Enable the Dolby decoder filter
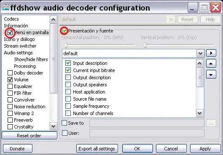 coord(10,73)
